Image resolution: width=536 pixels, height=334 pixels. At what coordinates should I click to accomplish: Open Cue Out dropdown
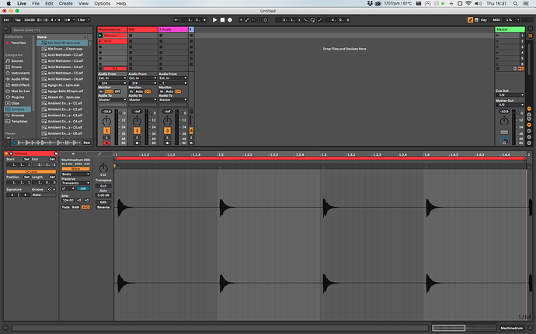coord(510,95)
